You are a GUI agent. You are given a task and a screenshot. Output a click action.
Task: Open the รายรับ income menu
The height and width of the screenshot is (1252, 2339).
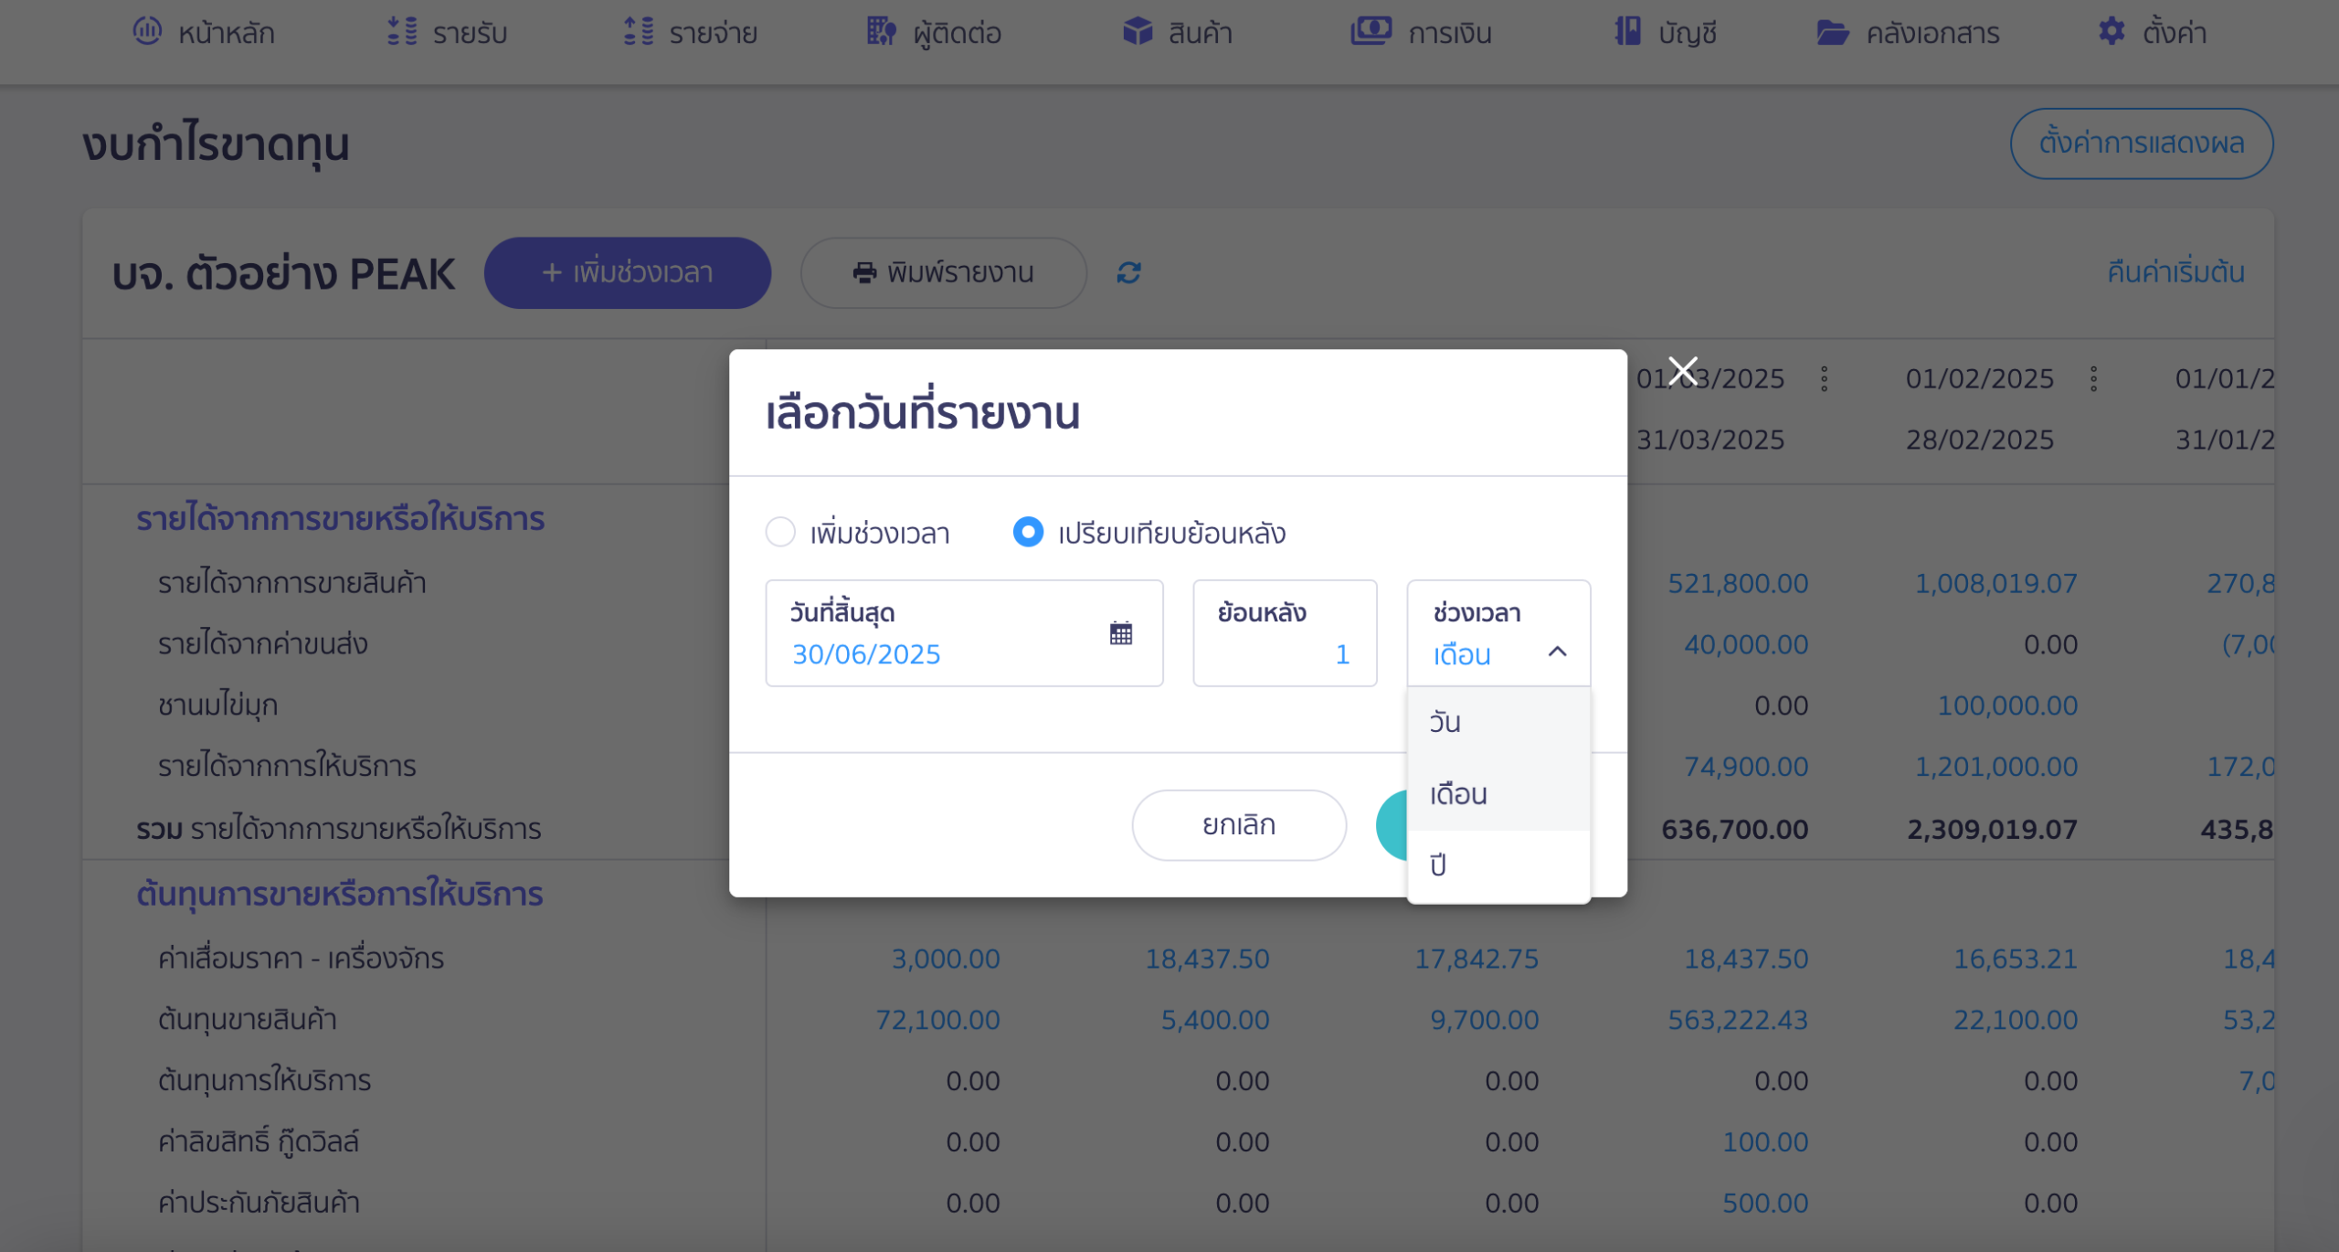(x=446, y=33)
